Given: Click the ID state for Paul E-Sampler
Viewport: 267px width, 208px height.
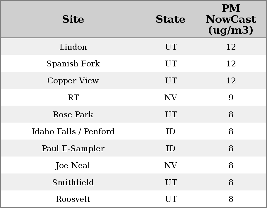Looking at the screenshot, I should click(171, 149).
